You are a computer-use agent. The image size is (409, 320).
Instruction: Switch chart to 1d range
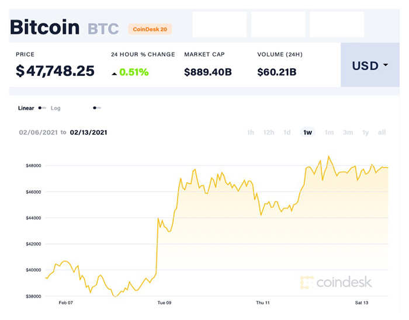tap(287, 133)
